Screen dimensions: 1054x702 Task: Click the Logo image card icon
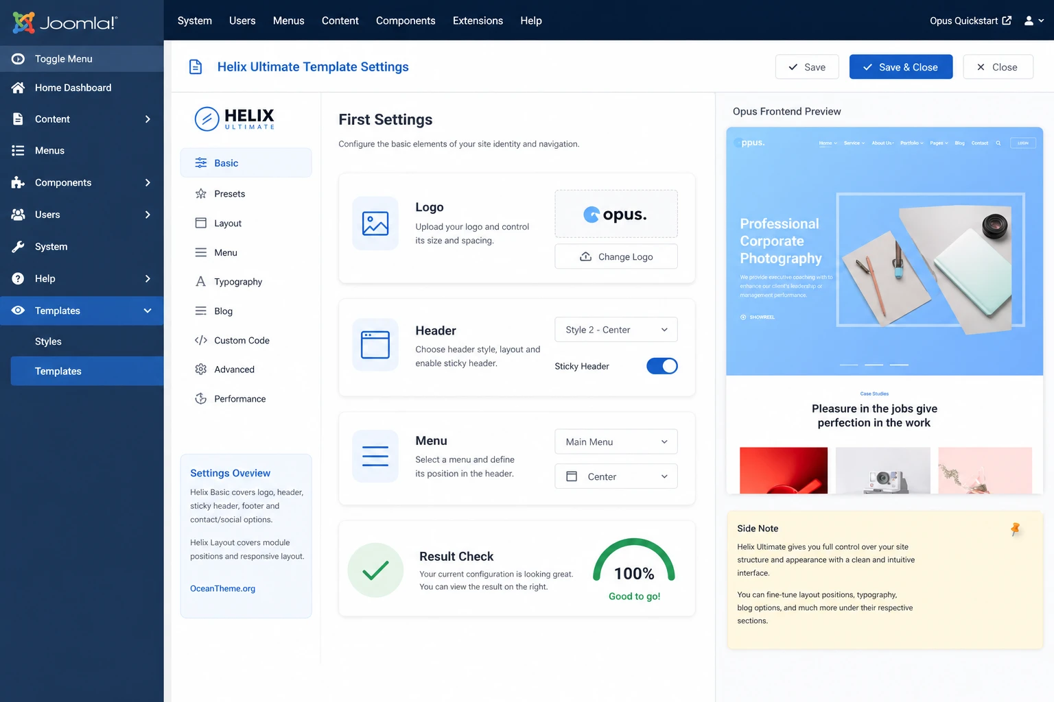click(x=375, y=223)
